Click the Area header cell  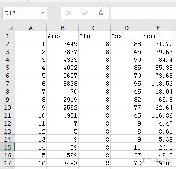point(63,36)
